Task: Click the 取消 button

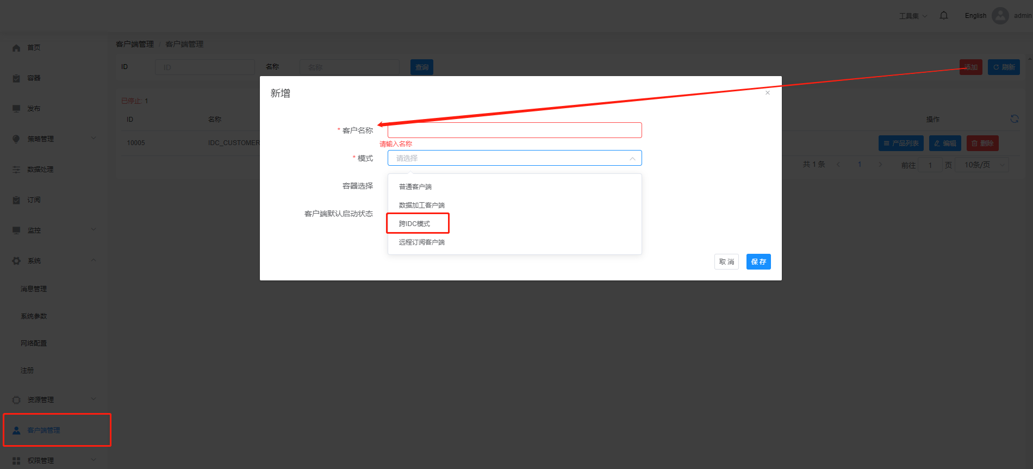Action: [726, 262]
